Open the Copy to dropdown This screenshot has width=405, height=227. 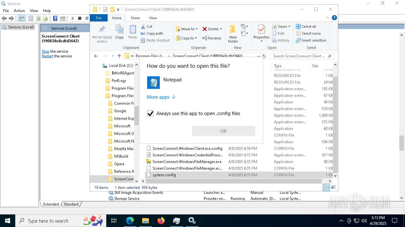(186, 38)
